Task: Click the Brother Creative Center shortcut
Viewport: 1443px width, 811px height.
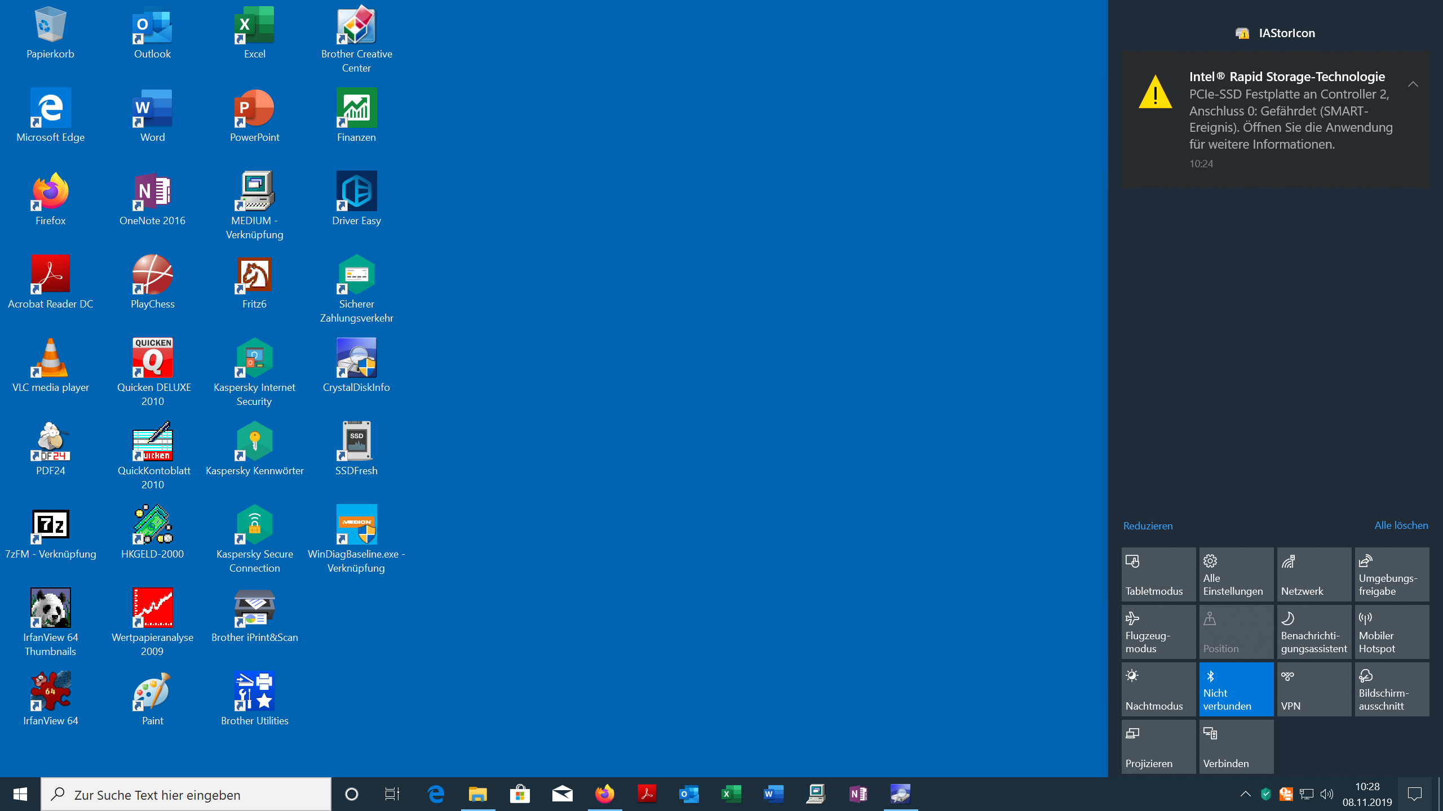Action: tap(356, 39)
